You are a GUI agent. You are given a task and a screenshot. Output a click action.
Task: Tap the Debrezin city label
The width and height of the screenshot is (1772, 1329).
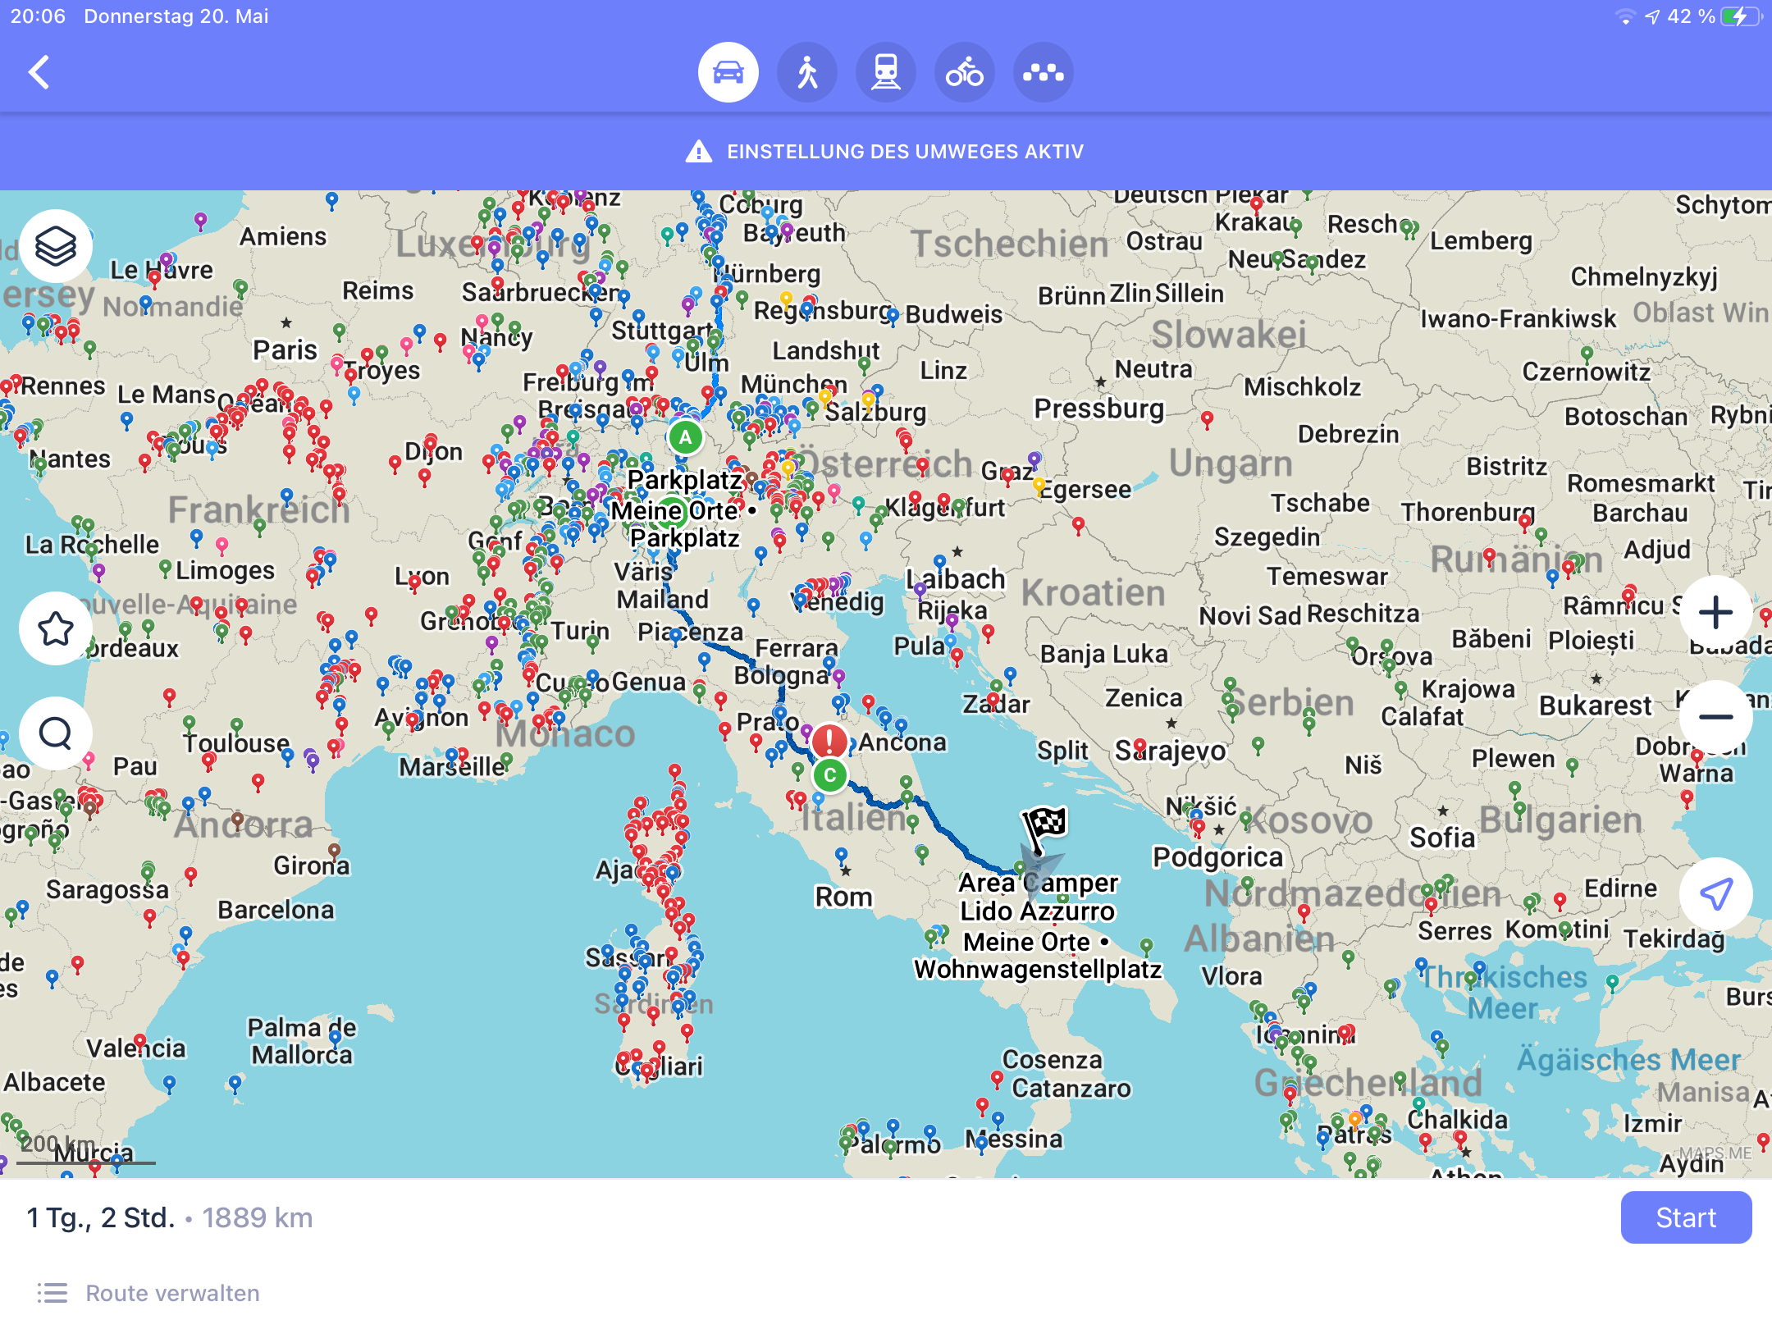[1348, 433]
